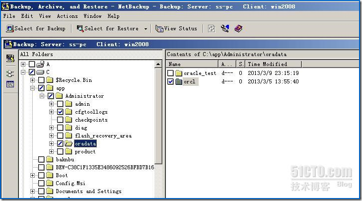Click the orcl folder icon in contents

pyautogui.click(x=179, y=81)
